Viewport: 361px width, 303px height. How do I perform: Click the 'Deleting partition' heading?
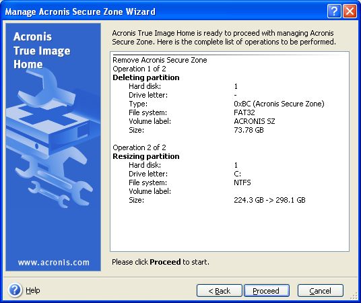[x=146, y=77]
